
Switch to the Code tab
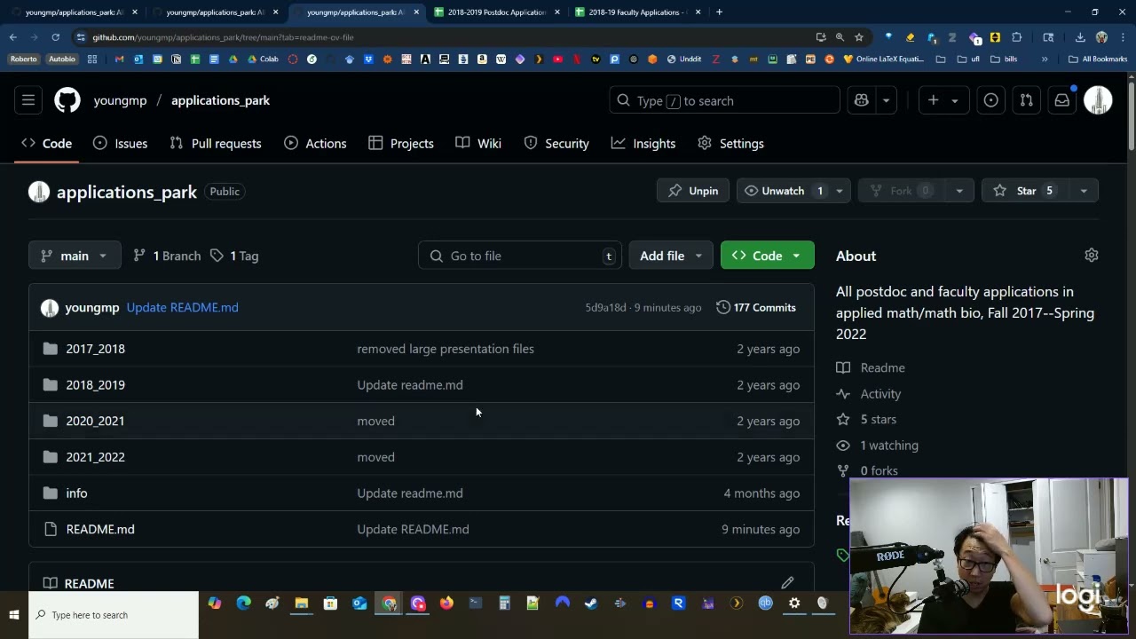[x=47, y=144]
